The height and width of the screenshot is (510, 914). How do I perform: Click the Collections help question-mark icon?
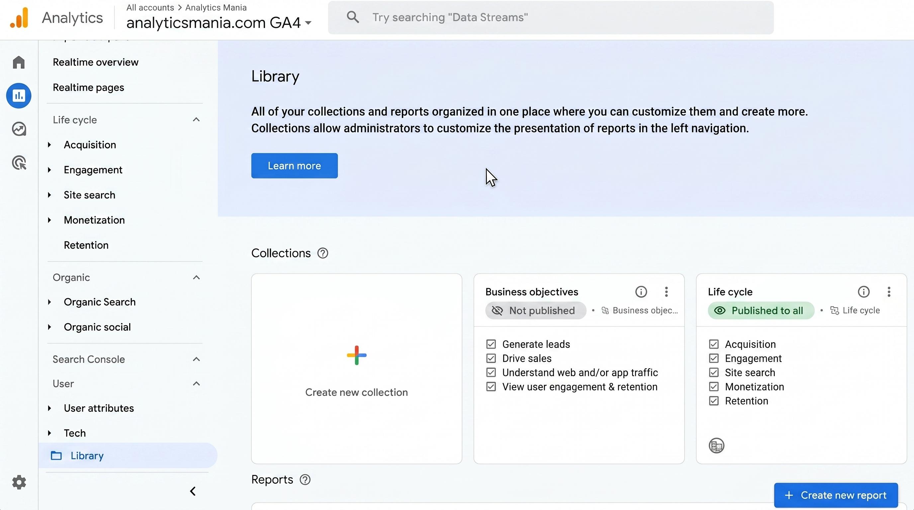322,253
